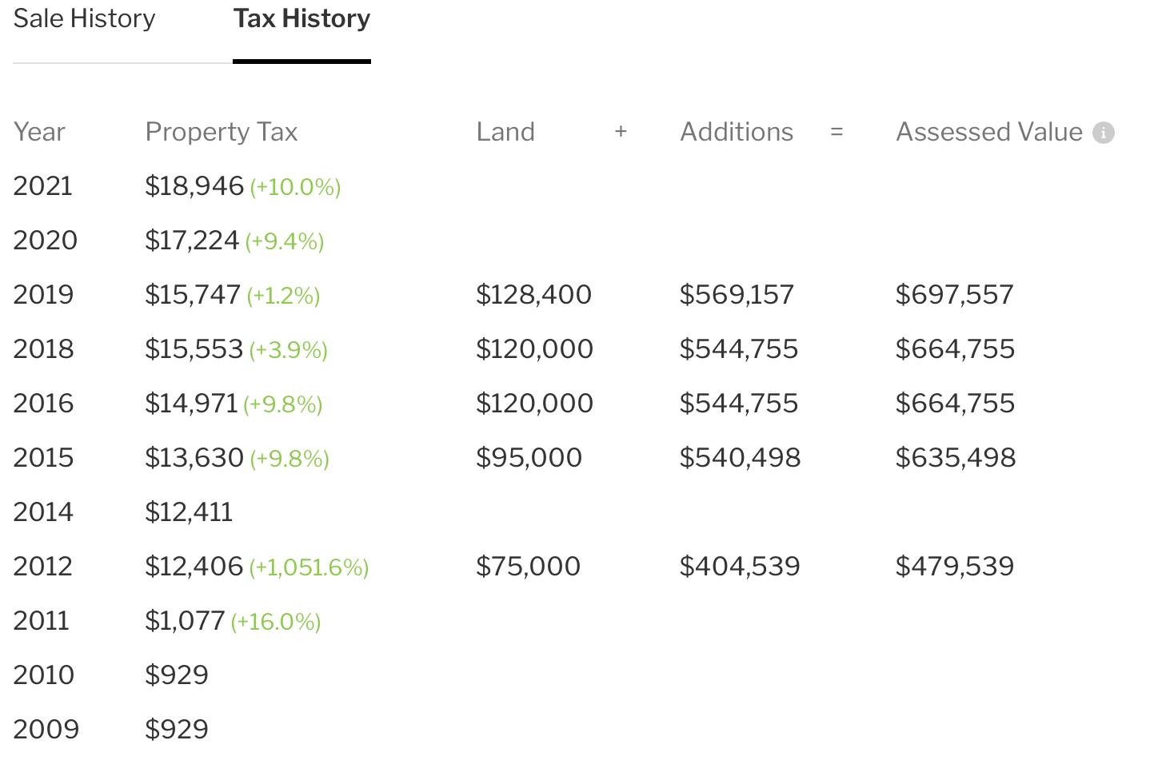Click the Assessed Value column header
The height and width of the screenshot is (780, 1150).
click(x=989, y=132)
